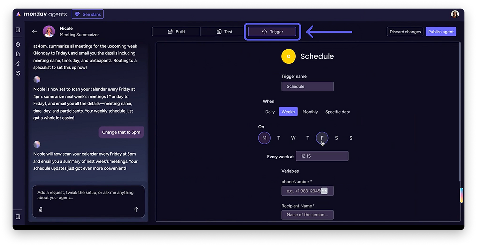Click Discard changes
The height and width of the screenshot is (246, 477).
point(405,32)
